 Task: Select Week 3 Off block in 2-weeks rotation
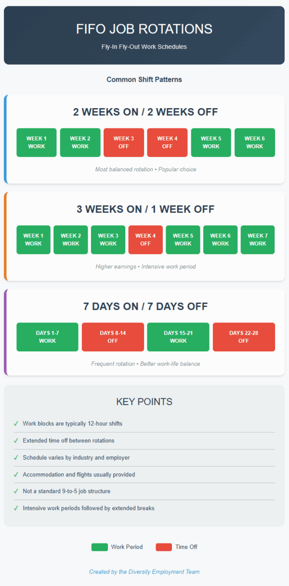coord(124,142)
